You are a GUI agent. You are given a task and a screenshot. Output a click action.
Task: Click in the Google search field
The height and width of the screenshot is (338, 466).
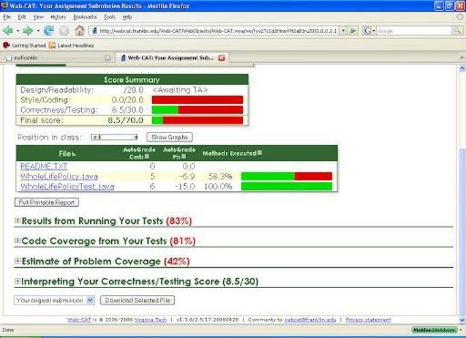[x=414, y=31]
